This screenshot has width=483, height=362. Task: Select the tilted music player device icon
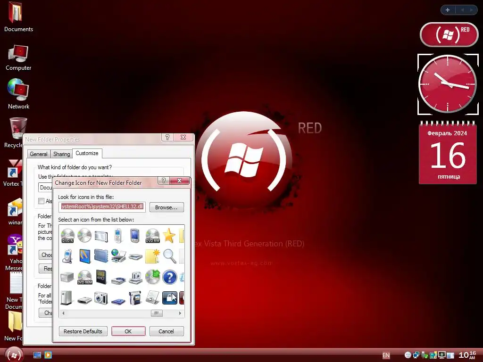click(x=152, y=298)
